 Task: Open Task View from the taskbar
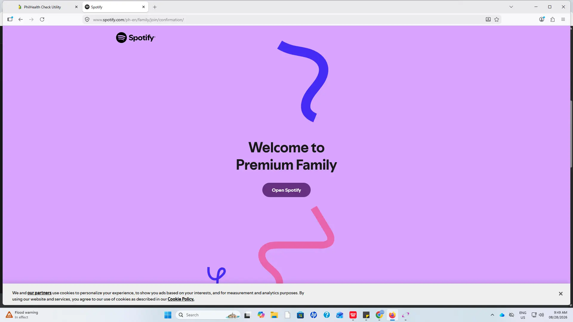point(247,315)
